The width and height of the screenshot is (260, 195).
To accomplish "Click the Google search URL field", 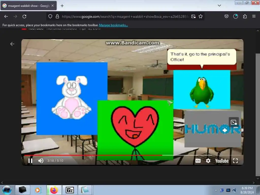I will click(125, 17).
